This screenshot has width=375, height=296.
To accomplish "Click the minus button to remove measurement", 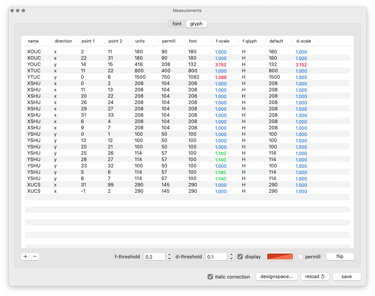I will (35, 256).
